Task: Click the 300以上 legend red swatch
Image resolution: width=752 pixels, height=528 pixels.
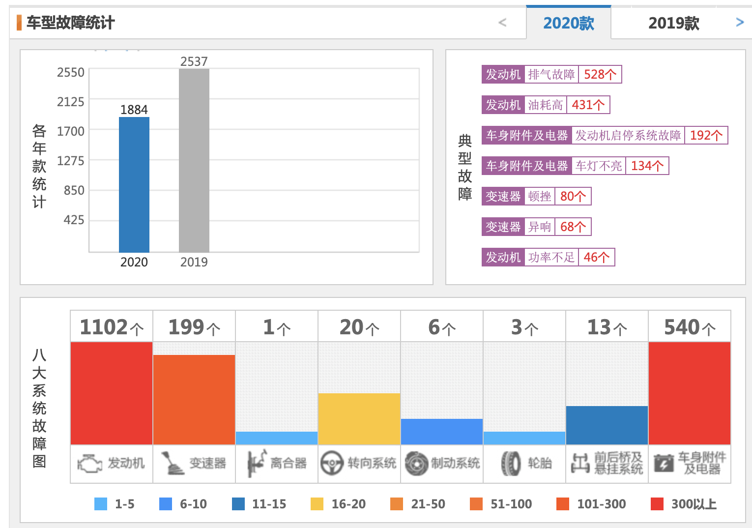Action: point(657,504)
